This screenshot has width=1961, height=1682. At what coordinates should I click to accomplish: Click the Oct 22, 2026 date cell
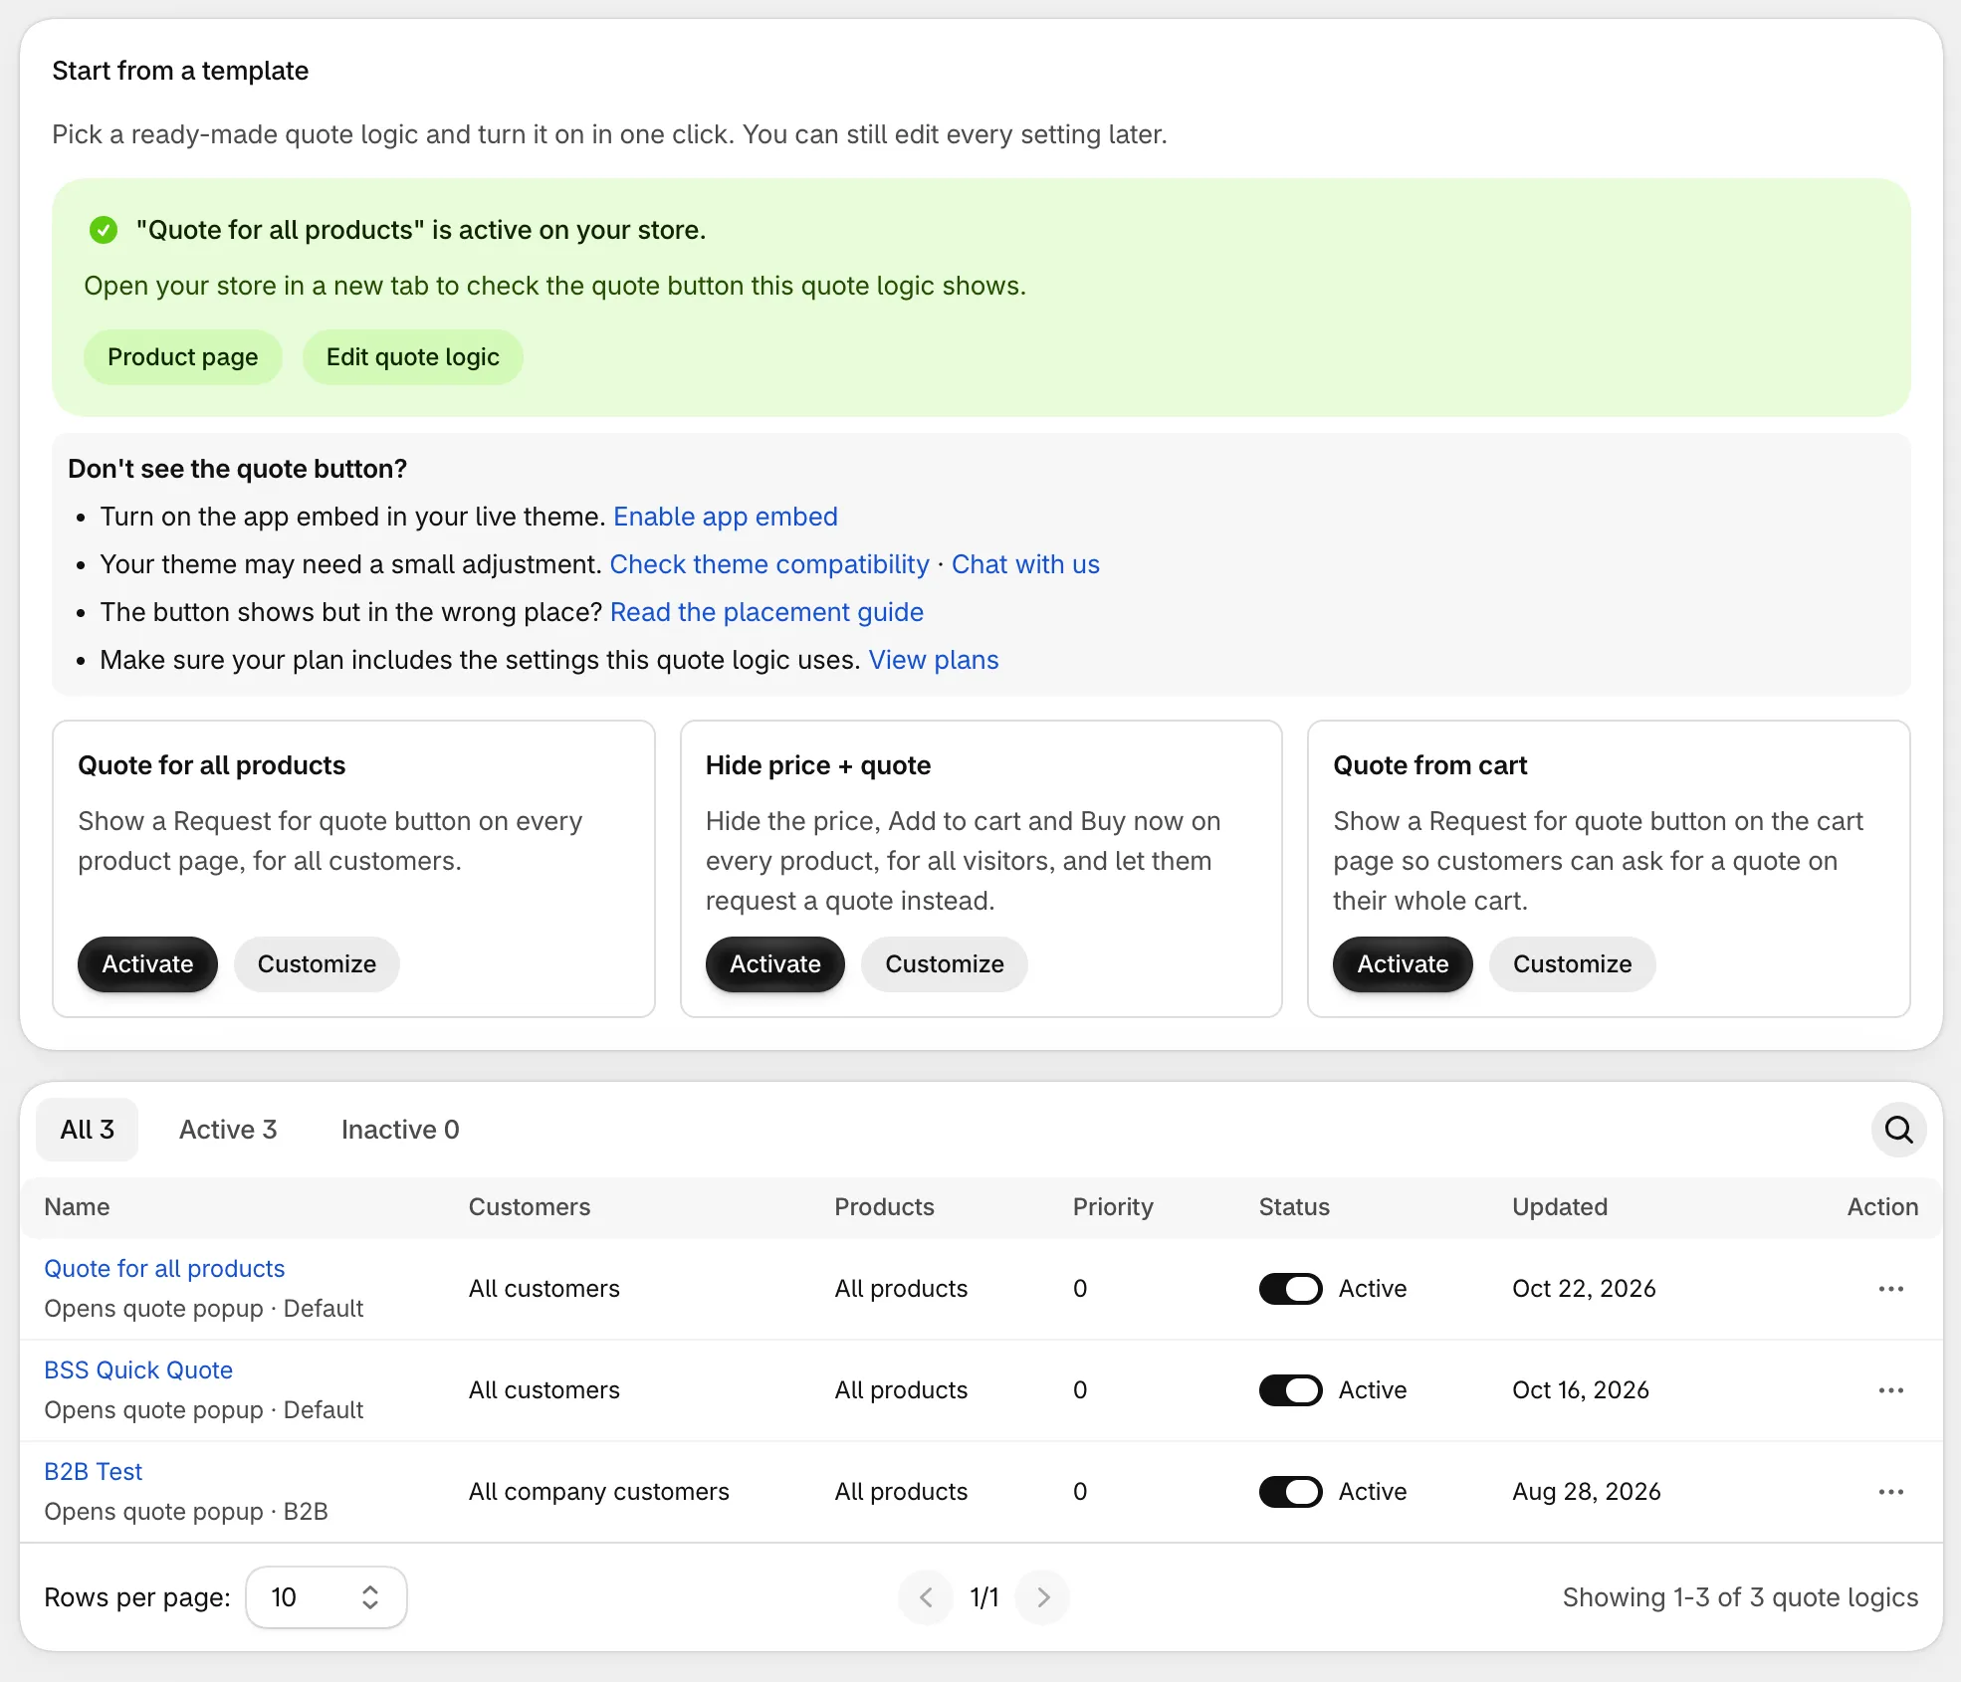point(1584,1289)
